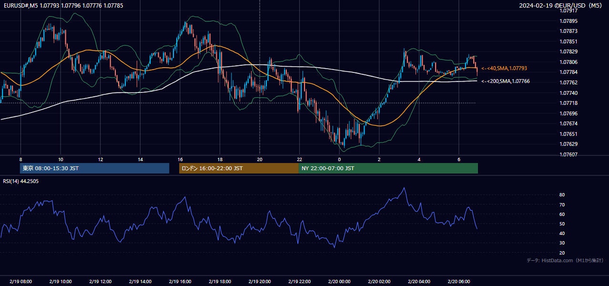Click price axis value 1.07629
The image size is (609, 286).
pyautogui.click(x=568, y=144)
